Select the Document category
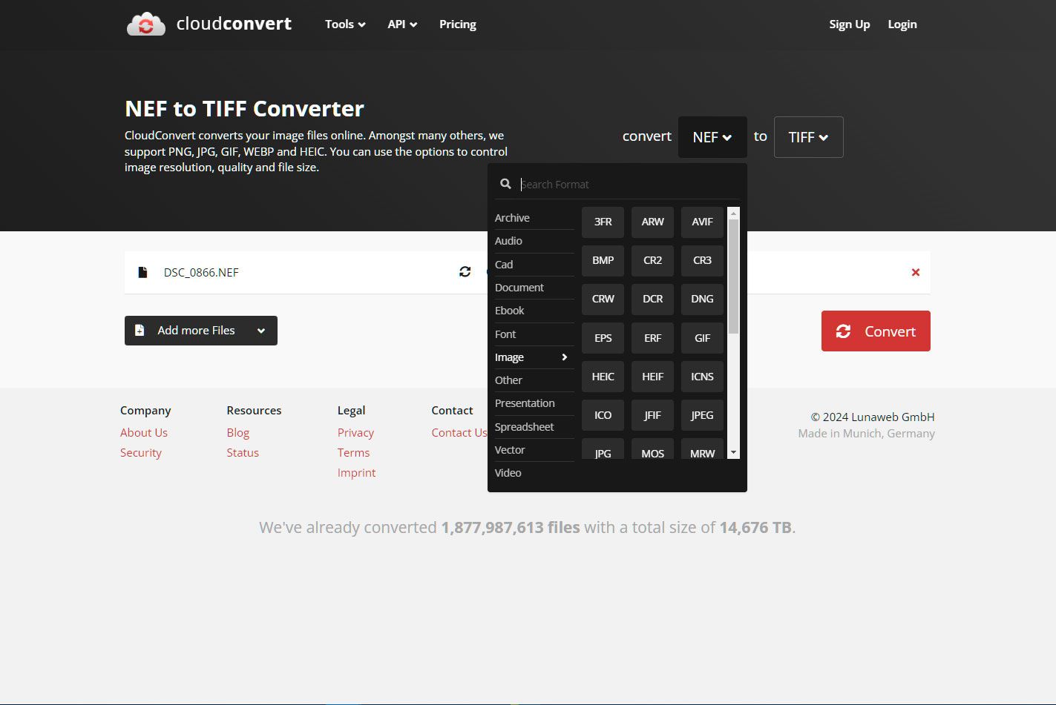 point(534,288)
